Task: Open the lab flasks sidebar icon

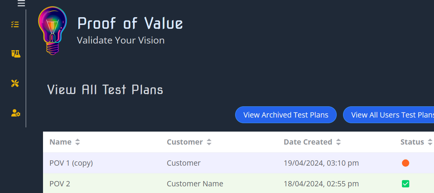Action: 16,54
